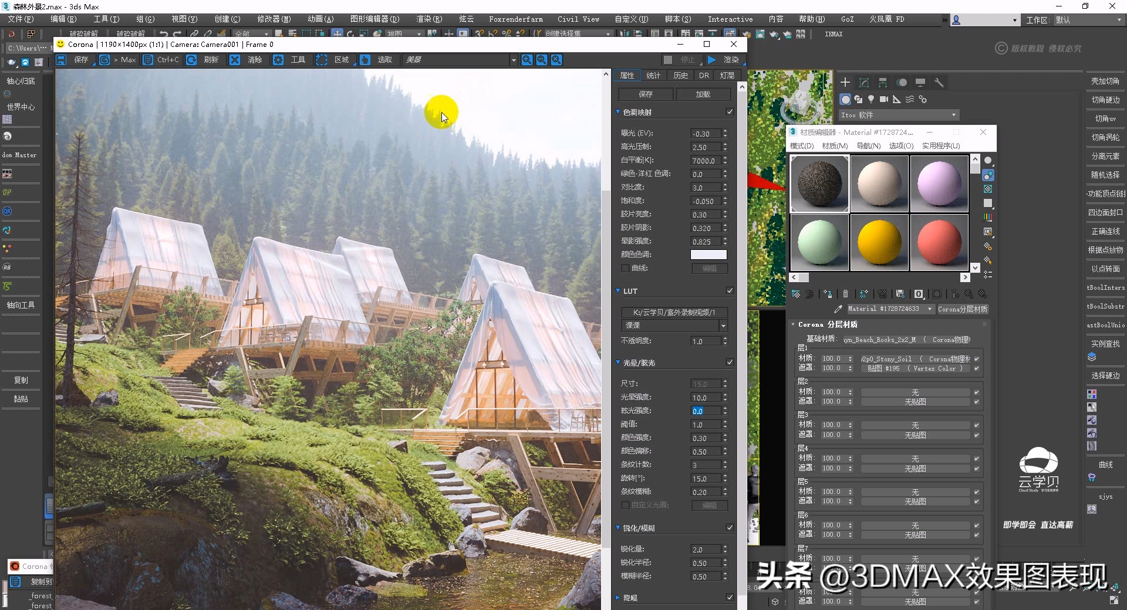Open Get Material icon in material editor

796,294
